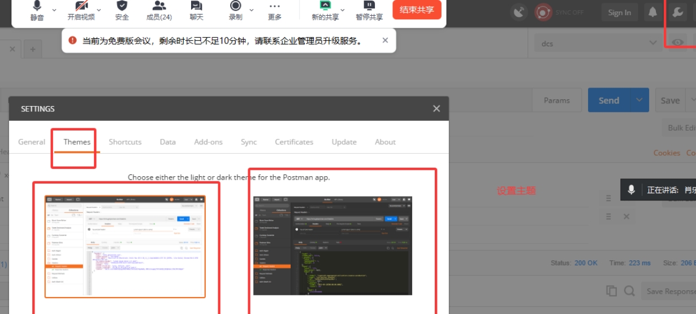This screenshot has height=314, width=696.
Task: Select the Themes settings tab
Action: (x=77, y=142)
